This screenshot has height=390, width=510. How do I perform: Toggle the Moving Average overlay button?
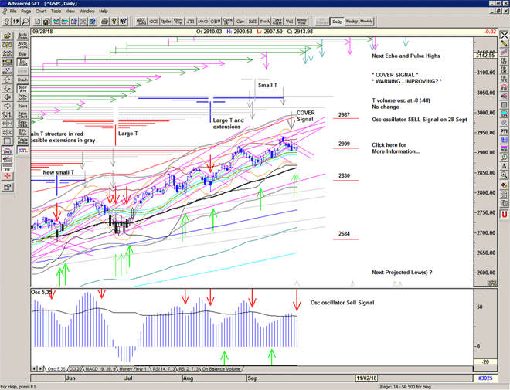[x=22, y=90]
